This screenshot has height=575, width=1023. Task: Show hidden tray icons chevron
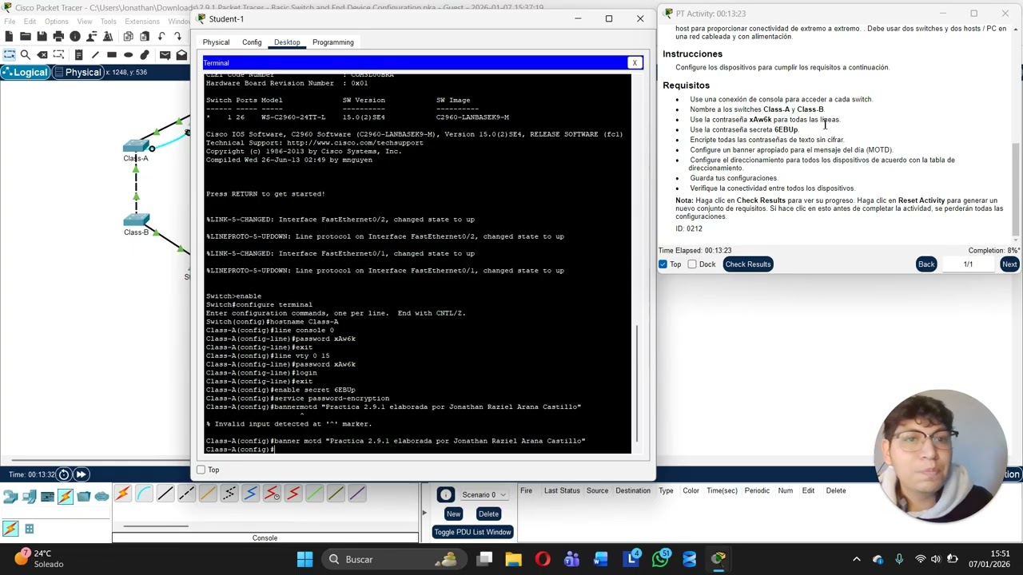pyautogui.click(x=857, y=559)
